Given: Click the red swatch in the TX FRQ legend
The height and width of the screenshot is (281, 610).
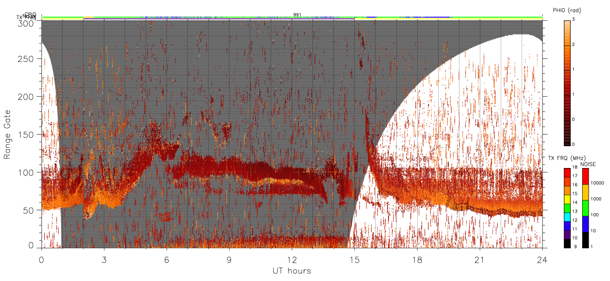Looking at the screenshot, I should pyautogui.click(x=567, y=173).
